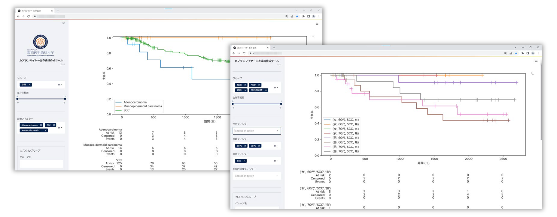Screen dimensions: 557x217
Task: Click カスタムグループ heading in front window
Action: 246,197
